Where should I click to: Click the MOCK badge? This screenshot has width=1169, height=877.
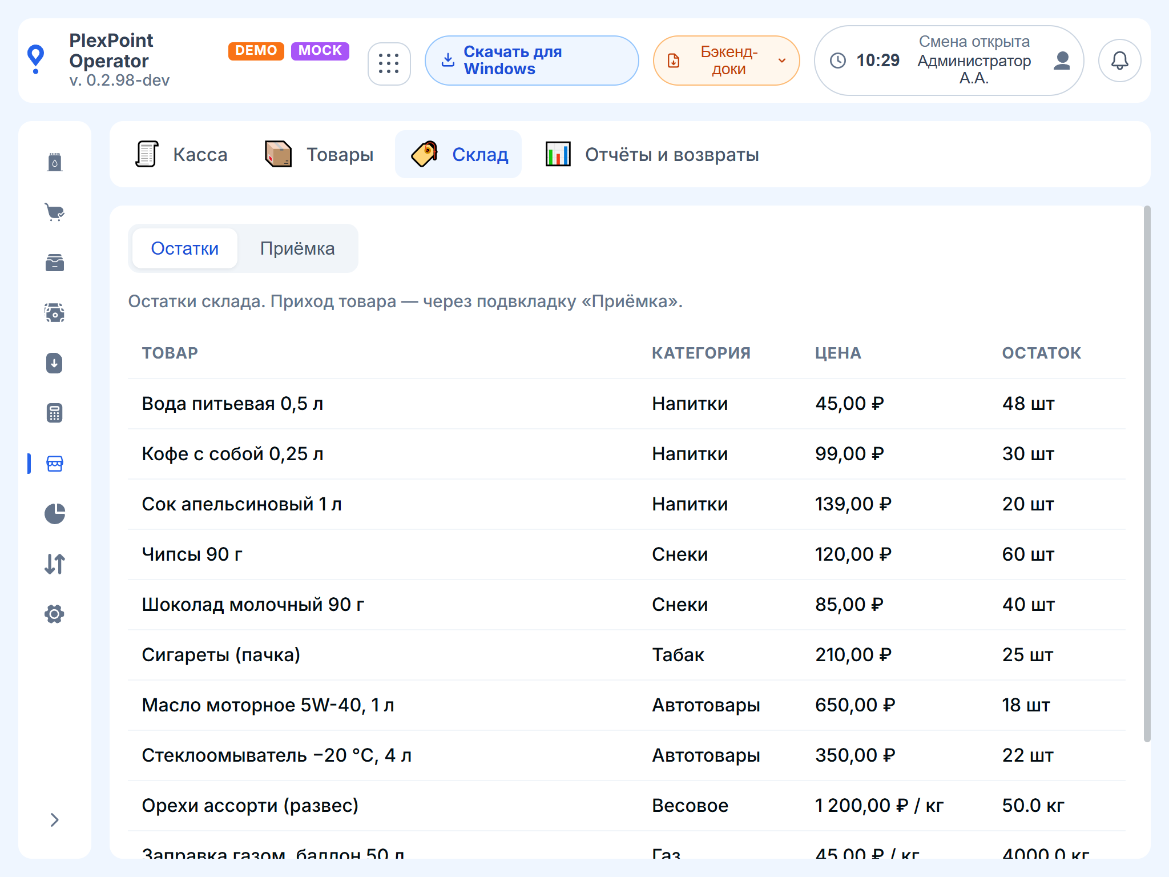point(320,50)
